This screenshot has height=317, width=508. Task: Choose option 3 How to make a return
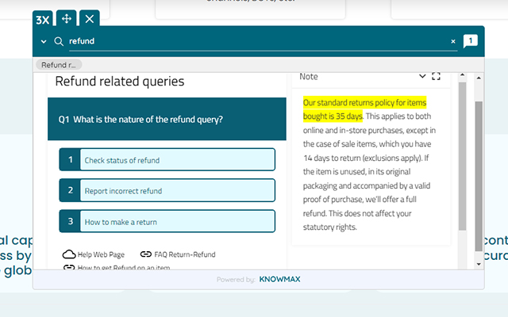point(167,221)
